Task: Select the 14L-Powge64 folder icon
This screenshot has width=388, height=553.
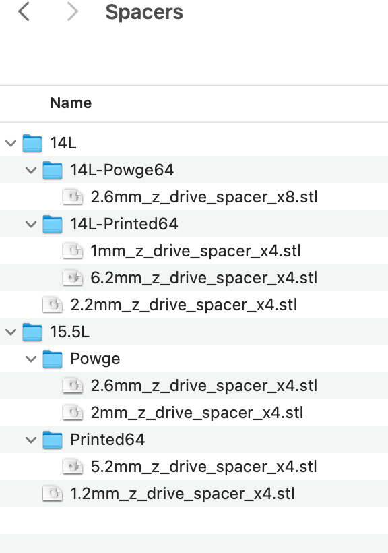Action: [x=53, y=170]
